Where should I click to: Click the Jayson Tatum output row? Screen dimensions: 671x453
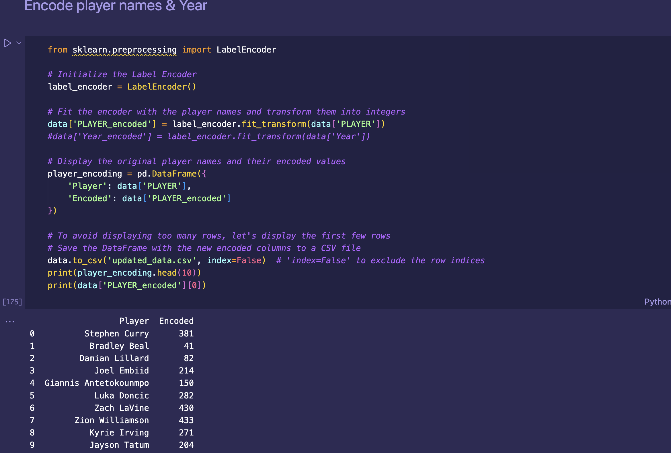coord(119,445)
